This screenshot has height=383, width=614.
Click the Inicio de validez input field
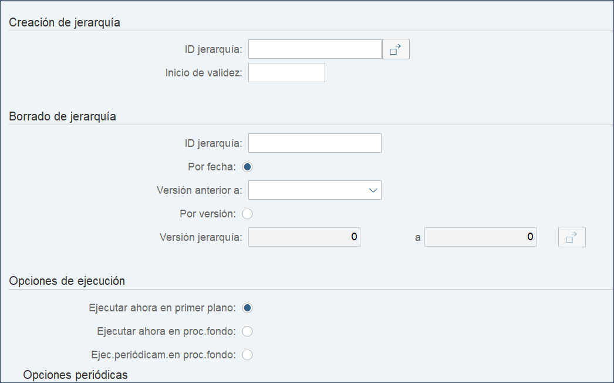[x=286, y=73]
